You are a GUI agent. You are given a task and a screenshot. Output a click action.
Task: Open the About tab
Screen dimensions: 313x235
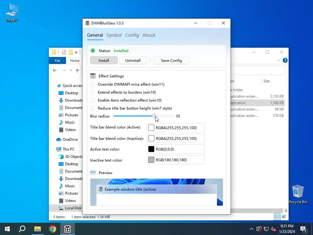point(149,35)
